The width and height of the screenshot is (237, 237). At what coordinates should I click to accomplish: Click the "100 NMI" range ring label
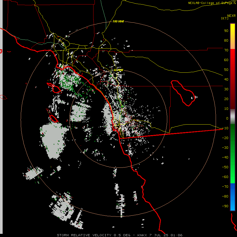coord(118,22)
